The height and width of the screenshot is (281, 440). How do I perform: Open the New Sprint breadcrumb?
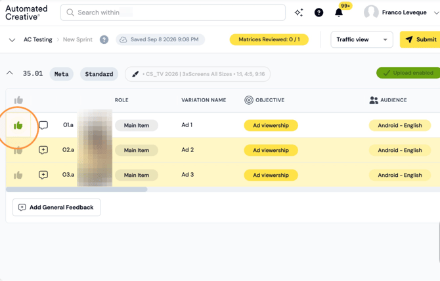[77, 39]
